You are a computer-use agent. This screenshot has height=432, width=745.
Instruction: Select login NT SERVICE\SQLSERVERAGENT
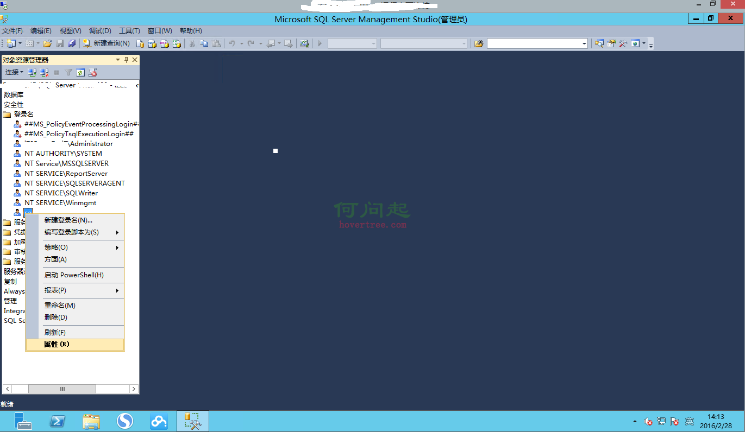coord(74,183)
